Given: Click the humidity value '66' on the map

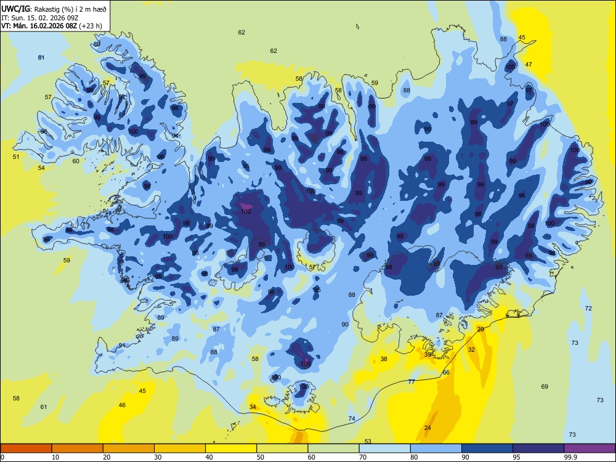Looking at the screenshot, I should tap(446, 373).
